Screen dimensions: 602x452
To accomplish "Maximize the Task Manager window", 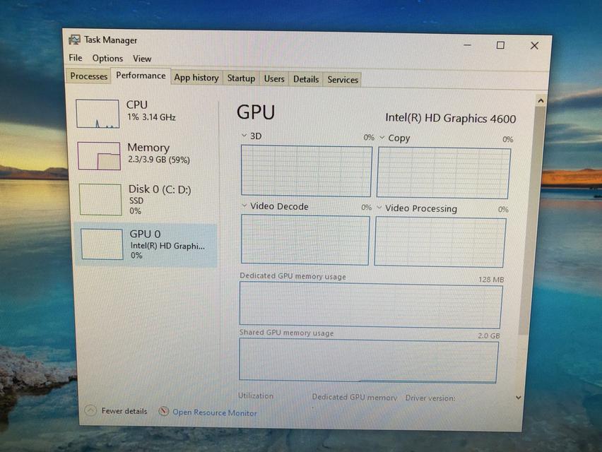I will pyautogui.click(x=500, y=45).
